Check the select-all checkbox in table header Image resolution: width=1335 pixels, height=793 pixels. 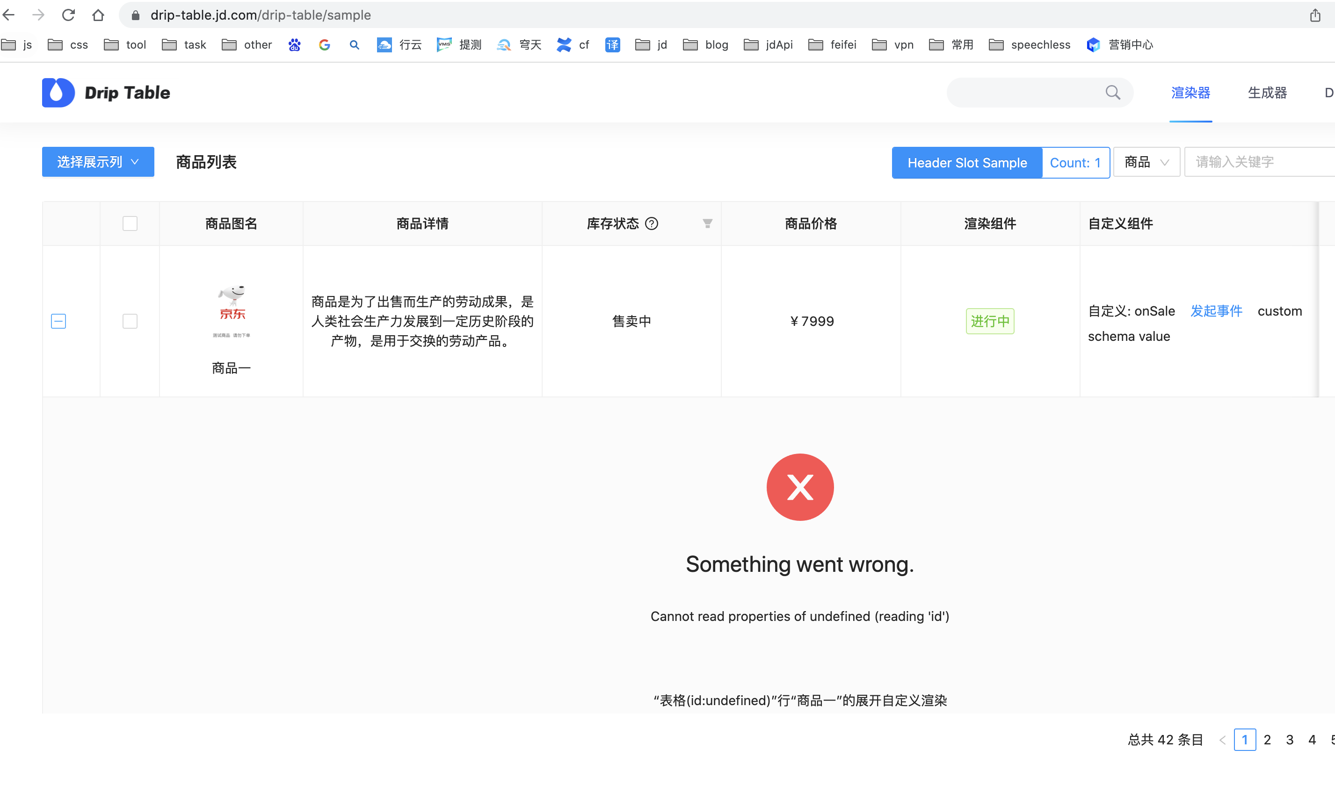pyautogui.click(x=129, y=223)
